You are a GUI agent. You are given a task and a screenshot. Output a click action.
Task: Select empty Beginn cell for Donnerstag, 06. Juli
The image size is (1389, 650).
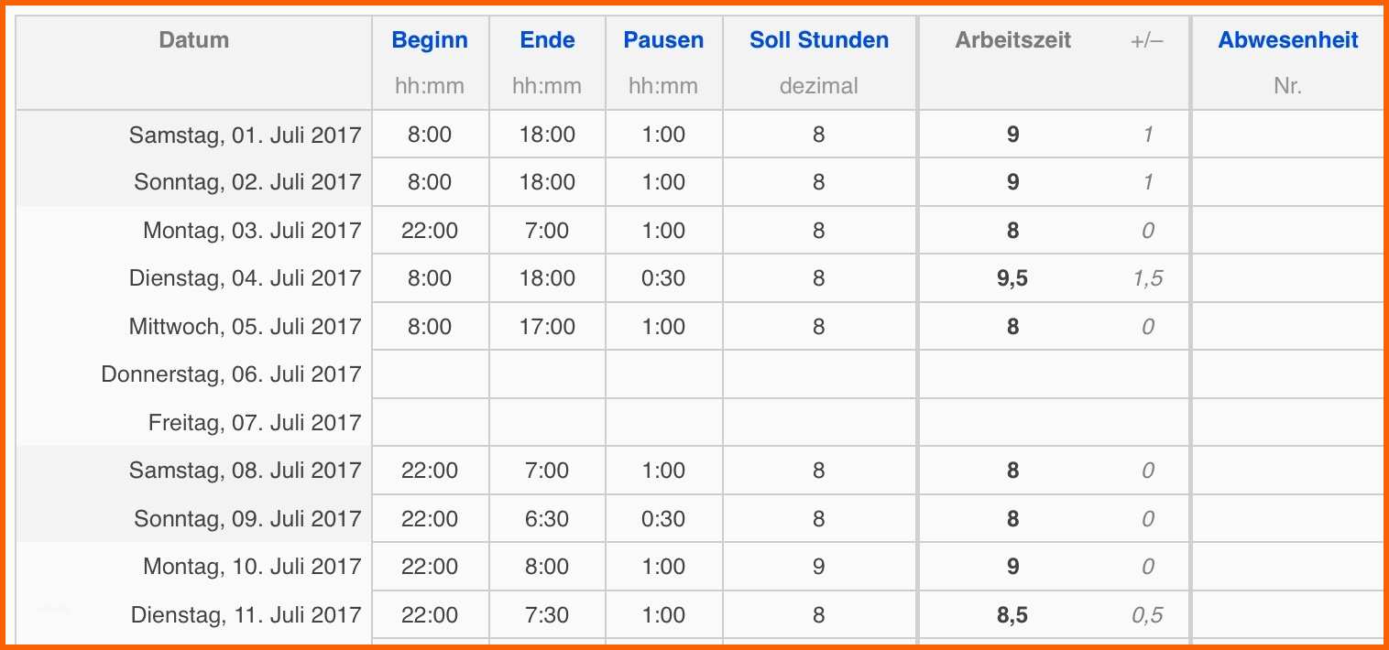[431, 374]
